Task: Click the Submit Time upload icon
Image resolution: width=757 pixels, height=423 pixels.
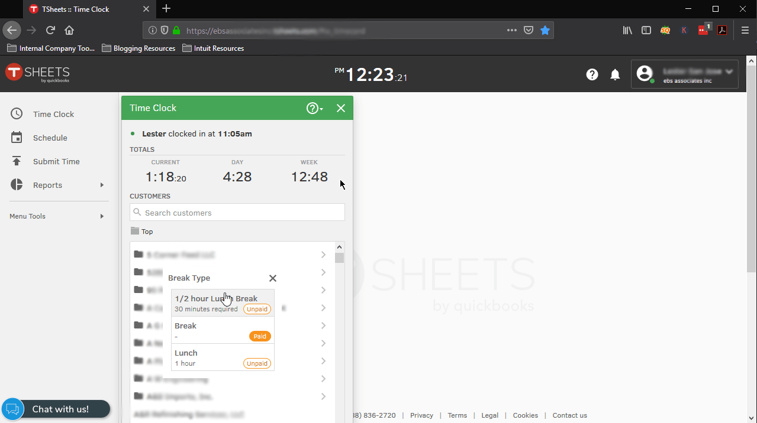Action: pyautogui.click(x=17, y=161)
